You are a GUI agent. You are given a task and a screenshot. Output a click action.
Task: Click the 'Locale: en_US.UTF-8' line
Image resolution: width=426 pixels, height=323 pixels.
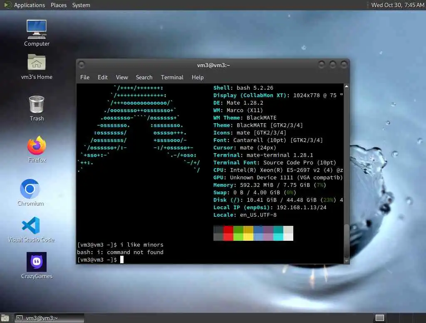(x=245, y=215)
